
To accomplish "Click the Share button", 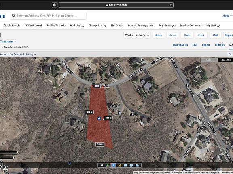I will point(159,35).
